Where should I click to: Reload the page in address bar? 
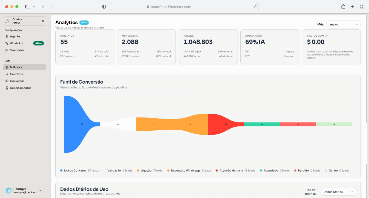pyautogui.click(x=255, y=7)
